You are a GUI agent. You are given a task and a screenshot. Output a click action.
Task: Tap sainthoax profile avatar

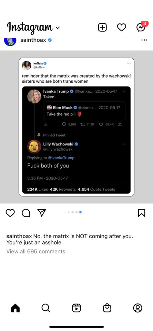pyautogui.click(x=10, y=41)
